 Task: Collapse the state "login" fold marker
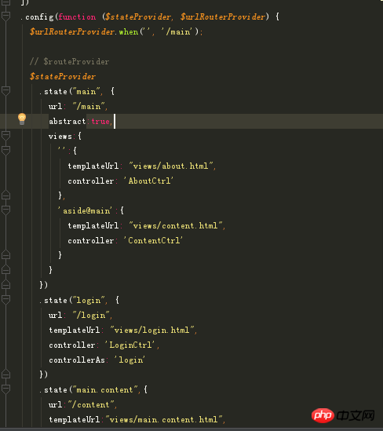pos(5,299)
